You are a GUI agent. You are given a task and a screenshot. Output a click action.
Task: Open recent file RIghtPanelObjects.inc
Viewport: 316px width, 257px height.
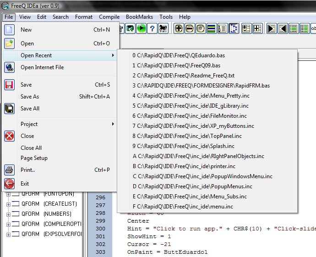click(x=207, y=156)
